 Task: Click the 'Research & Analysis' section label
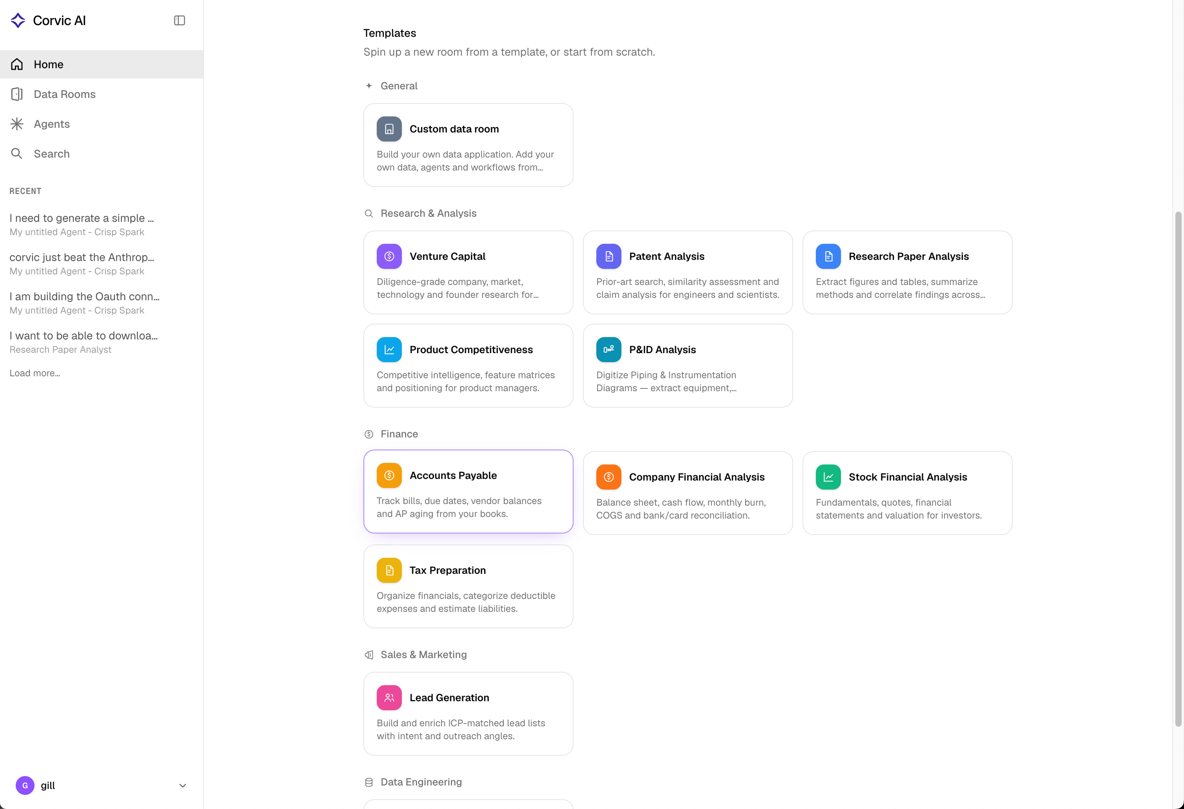(x=428, y=214)
